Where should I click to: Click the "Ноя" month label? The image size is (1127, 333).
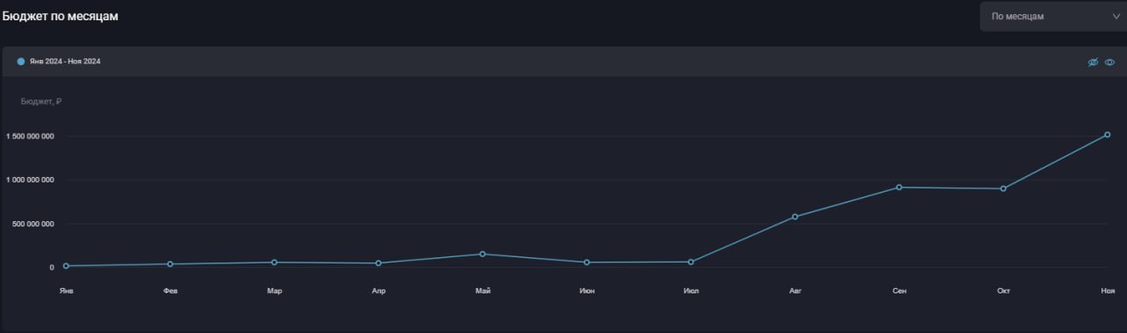[x=1108, y=291]
